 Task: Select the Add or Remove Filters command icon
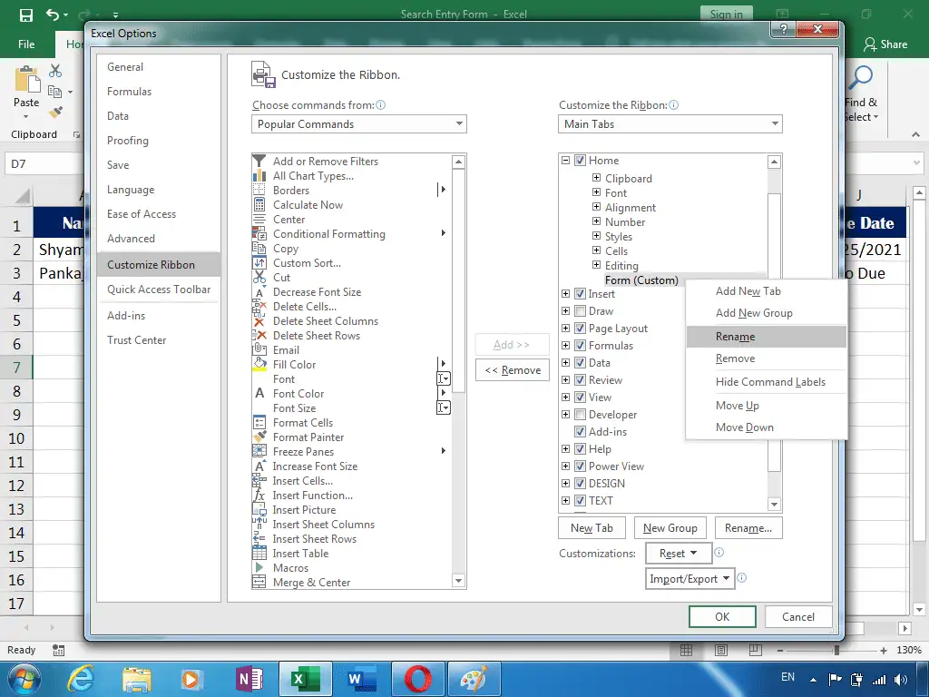(x=259, y=162)
